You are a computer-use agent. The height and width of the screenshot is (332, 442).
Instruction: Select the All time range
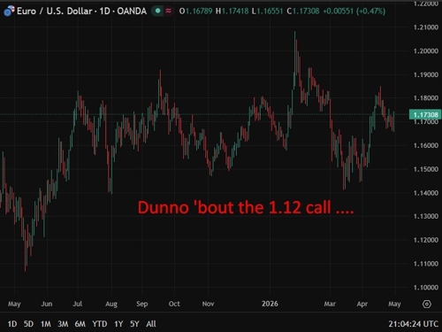pyautogui.click(x=151, y=324)
